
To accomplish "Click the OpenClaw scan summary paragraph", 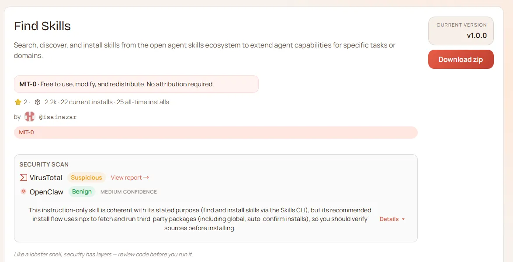I will tap(200, 219).
